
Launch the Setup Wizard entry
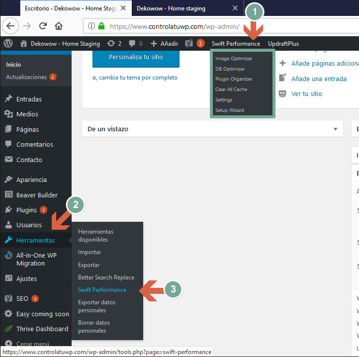(x=229, y=110)
